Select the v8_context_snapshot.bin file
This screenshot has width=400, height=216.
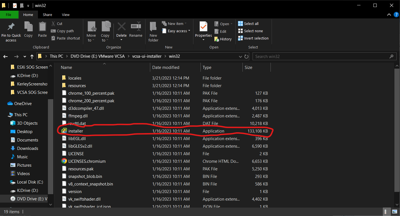click(x=91, y=184)
